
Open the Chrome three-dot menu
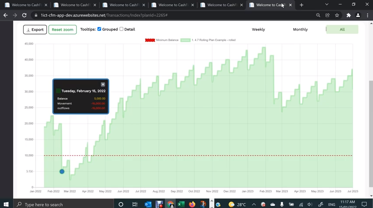coord(368,15)
